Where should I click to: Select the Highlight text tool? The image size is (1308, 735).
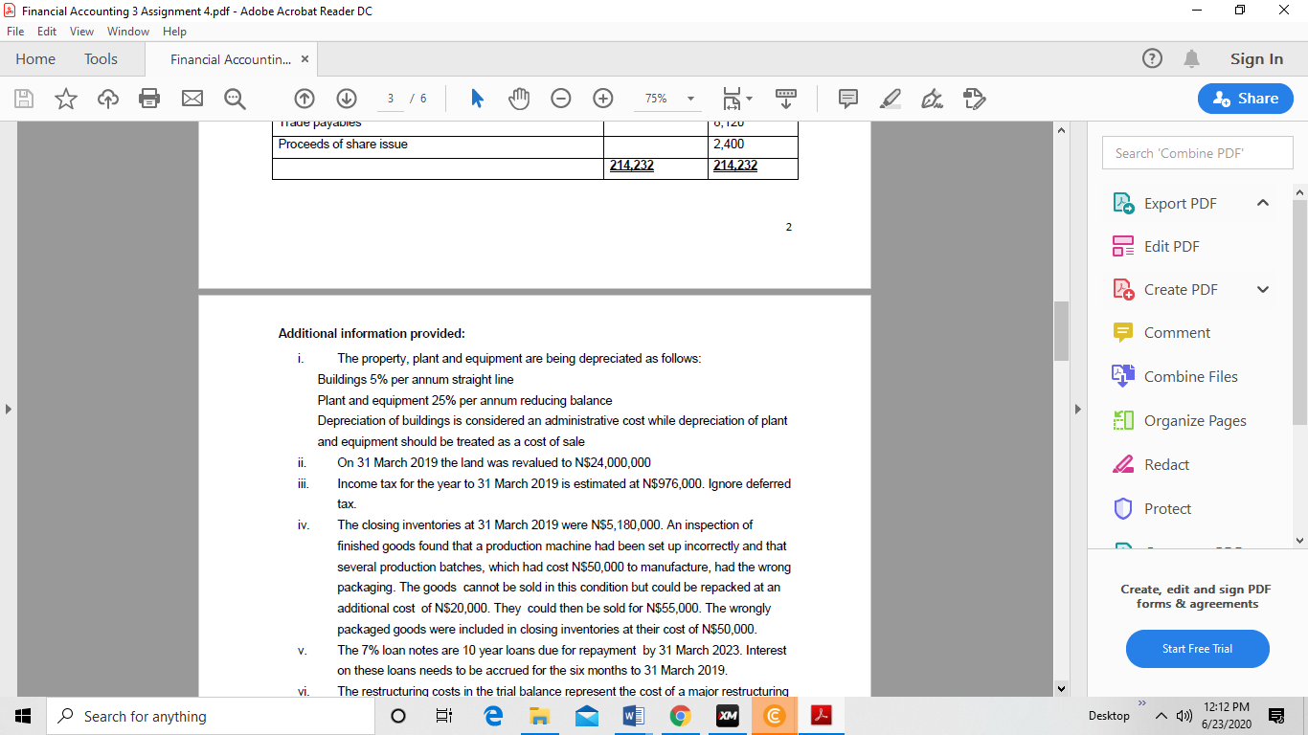(x=890, y=98)
